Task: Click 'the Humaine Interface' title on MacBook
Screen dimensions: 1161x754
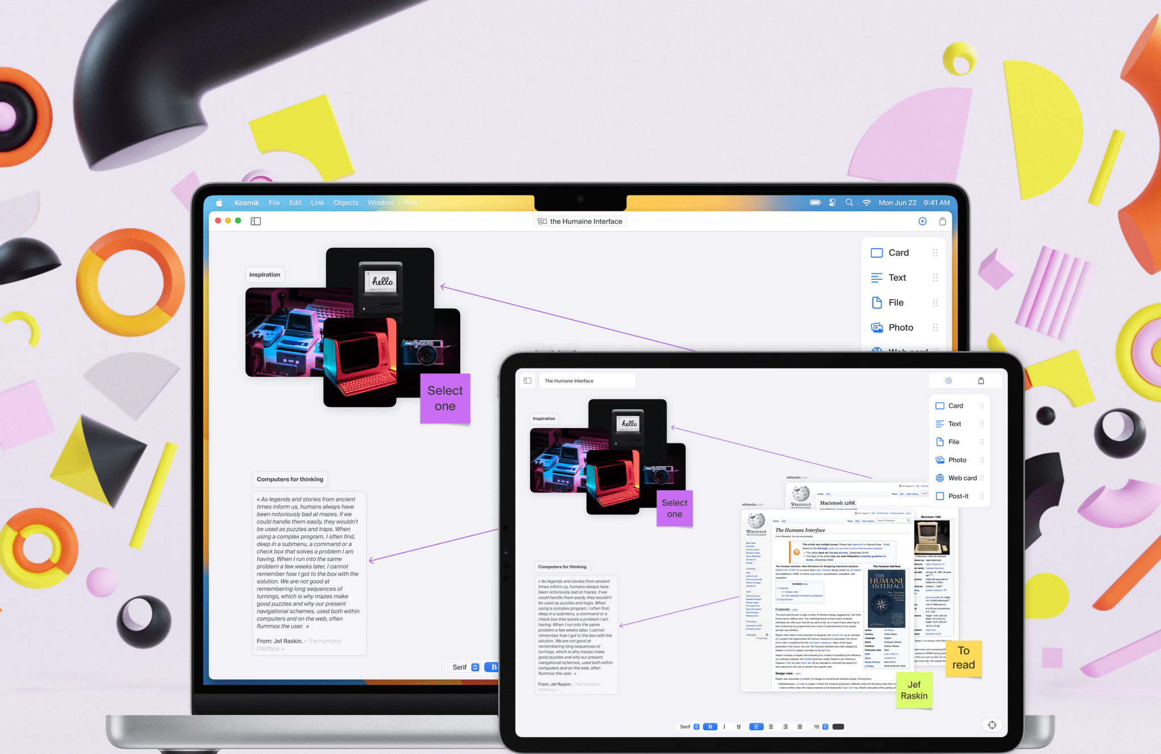Action: click(x=580, y=221)
